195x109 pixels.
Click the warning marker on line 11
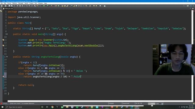pyautogui.click(x=3, y=40)
